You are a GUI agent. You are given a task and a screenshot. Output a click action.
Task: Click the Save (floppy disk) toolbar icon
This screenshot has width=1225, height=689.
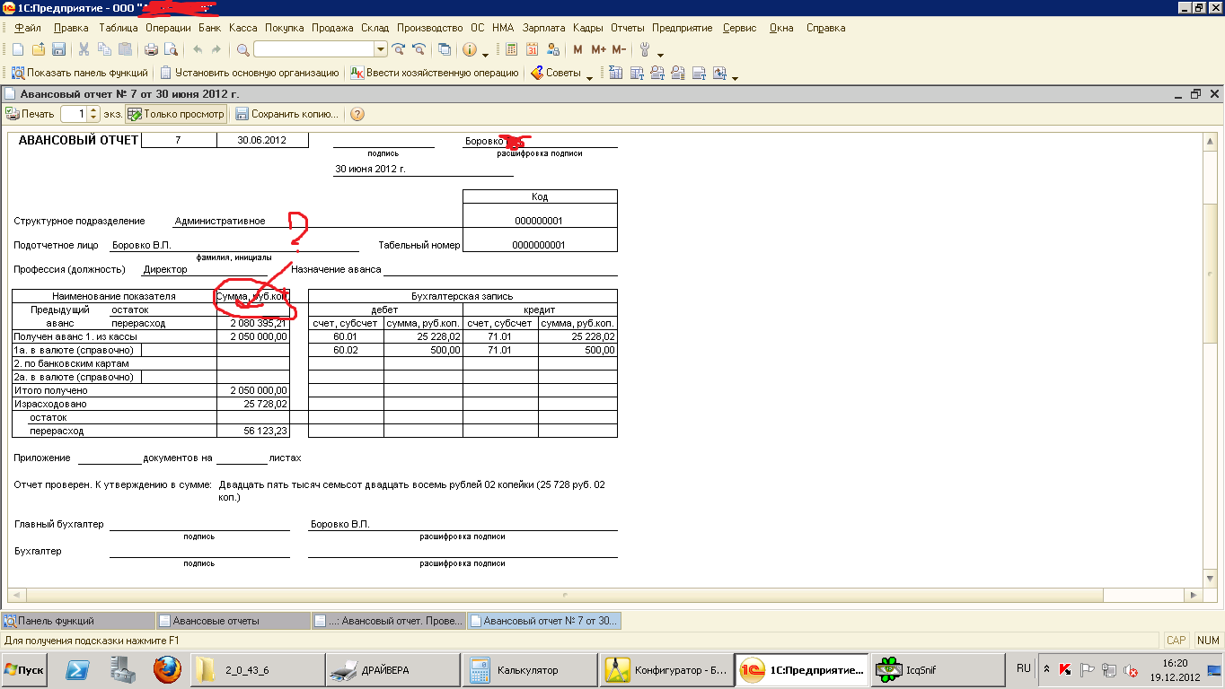tap(58, 49)
